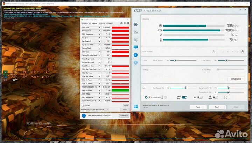This screenshot has width=252, height=143.
Task: Click Reset in MSI Afterburner
Action: click(217, 107)
